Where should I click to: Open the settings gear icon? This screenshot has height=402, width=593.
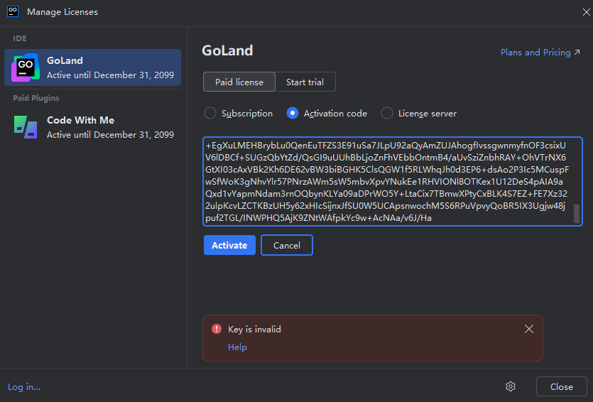511,386
